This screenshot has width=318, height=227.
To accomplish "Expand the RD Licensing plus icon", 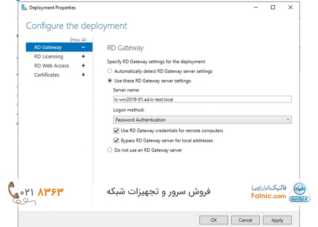I will 83,56.
